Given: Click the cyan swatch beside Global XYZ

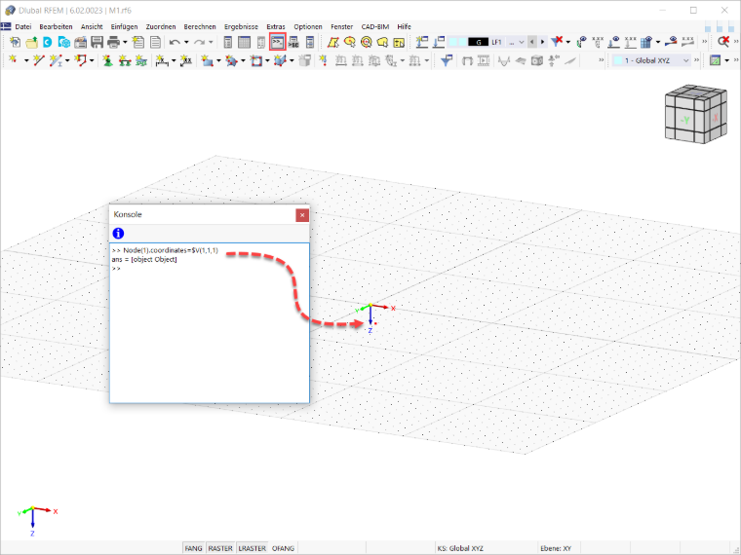Looking at the screenshot, I should click(x=617, y=60).
